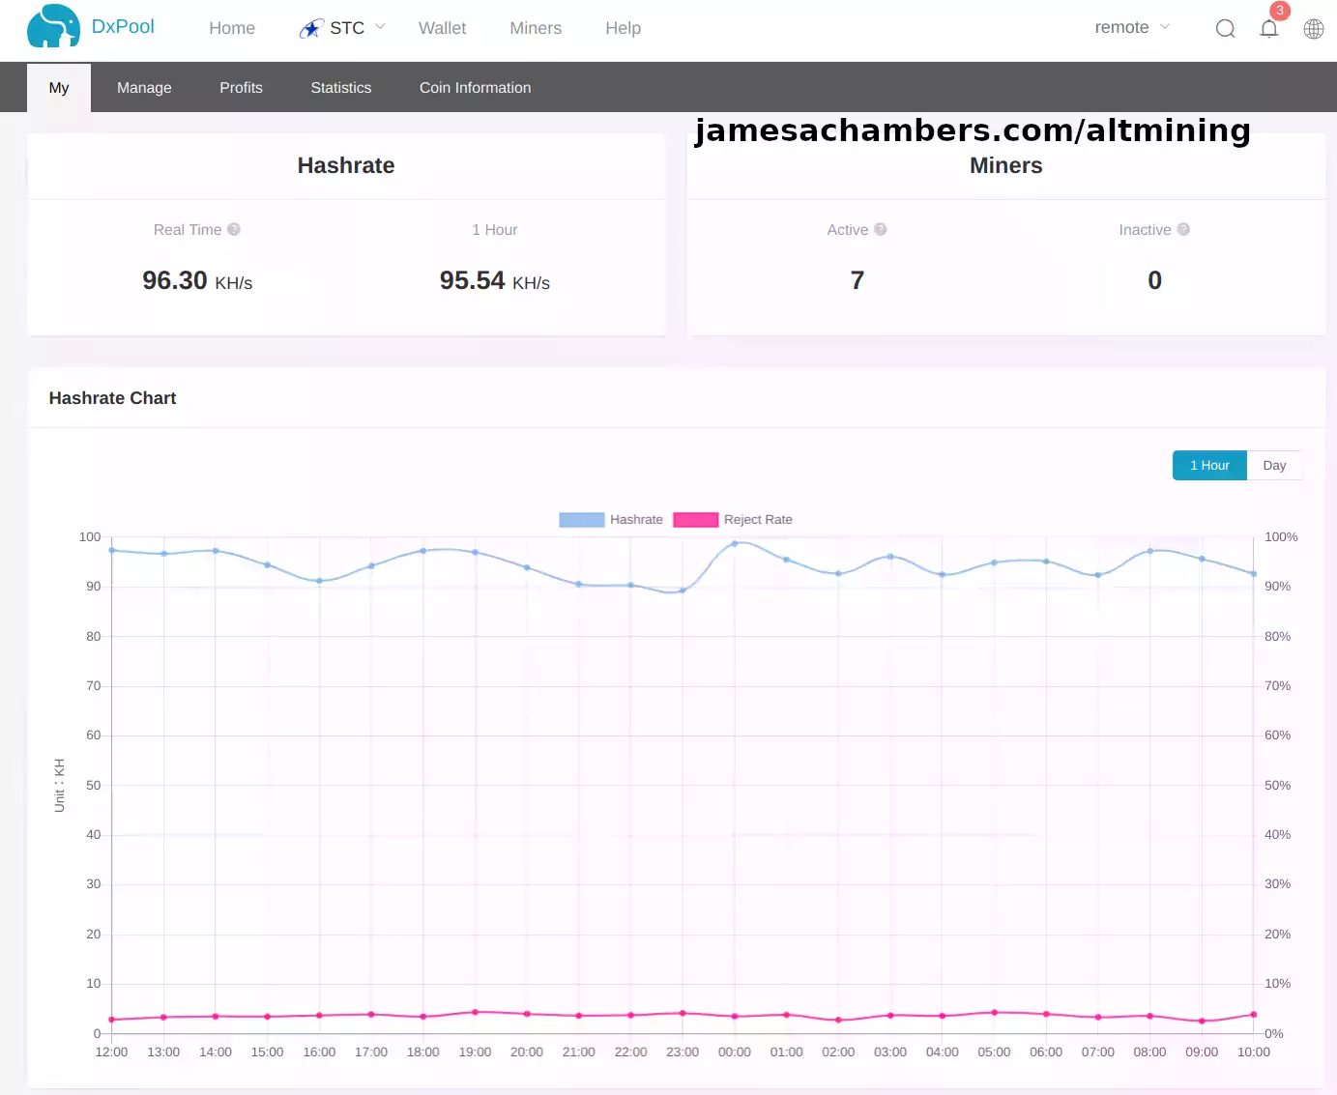Click the Real Time help icon

point(234,229)
